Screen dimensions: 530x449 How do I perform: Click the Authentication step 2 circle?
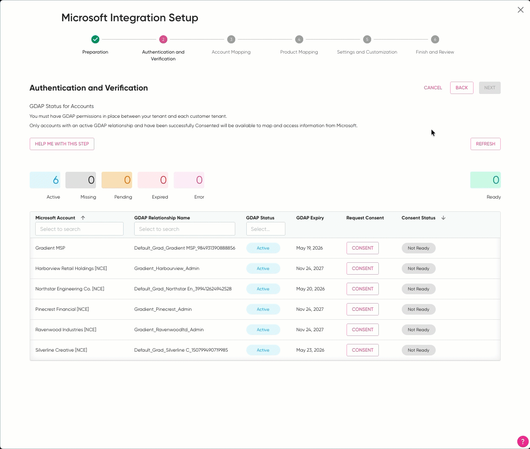(163, 40)
